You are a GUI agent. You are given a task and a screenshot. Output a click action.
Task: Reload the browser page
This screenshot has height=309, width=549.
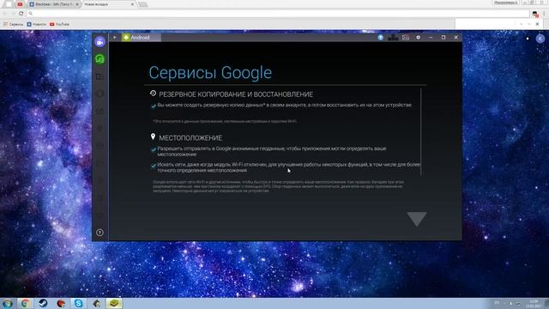(x=21, y=14)
